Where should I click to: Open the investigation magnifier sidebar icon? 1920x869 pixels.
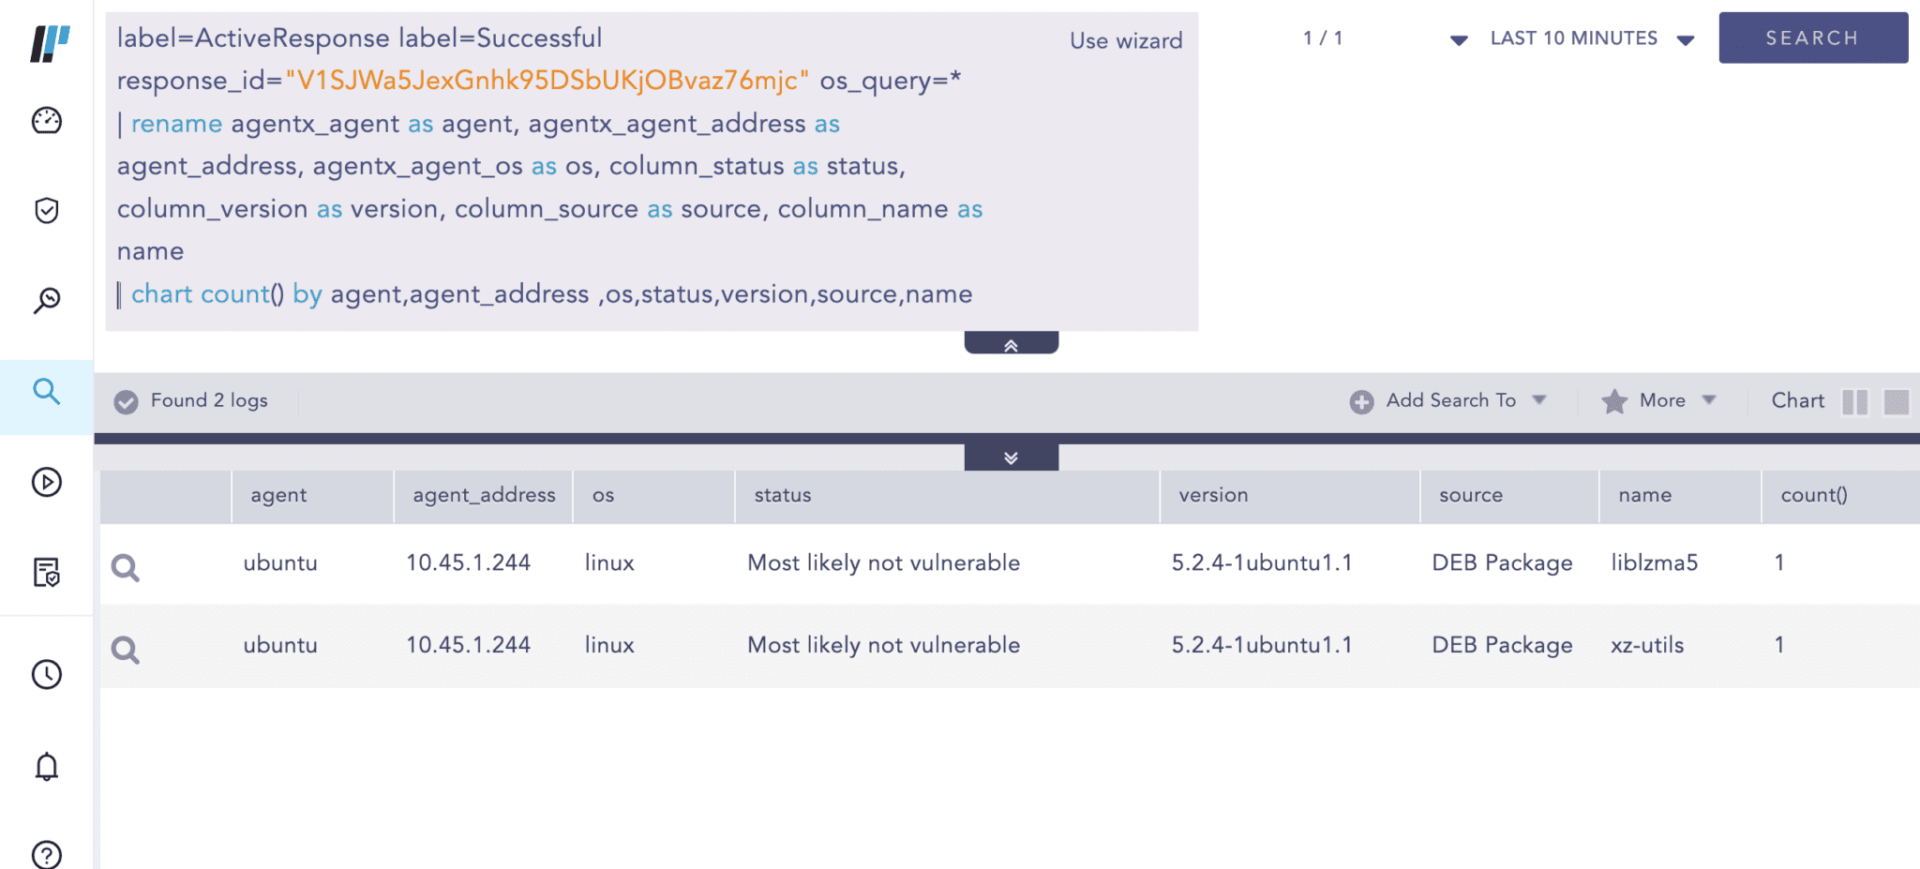coord(47,300)
